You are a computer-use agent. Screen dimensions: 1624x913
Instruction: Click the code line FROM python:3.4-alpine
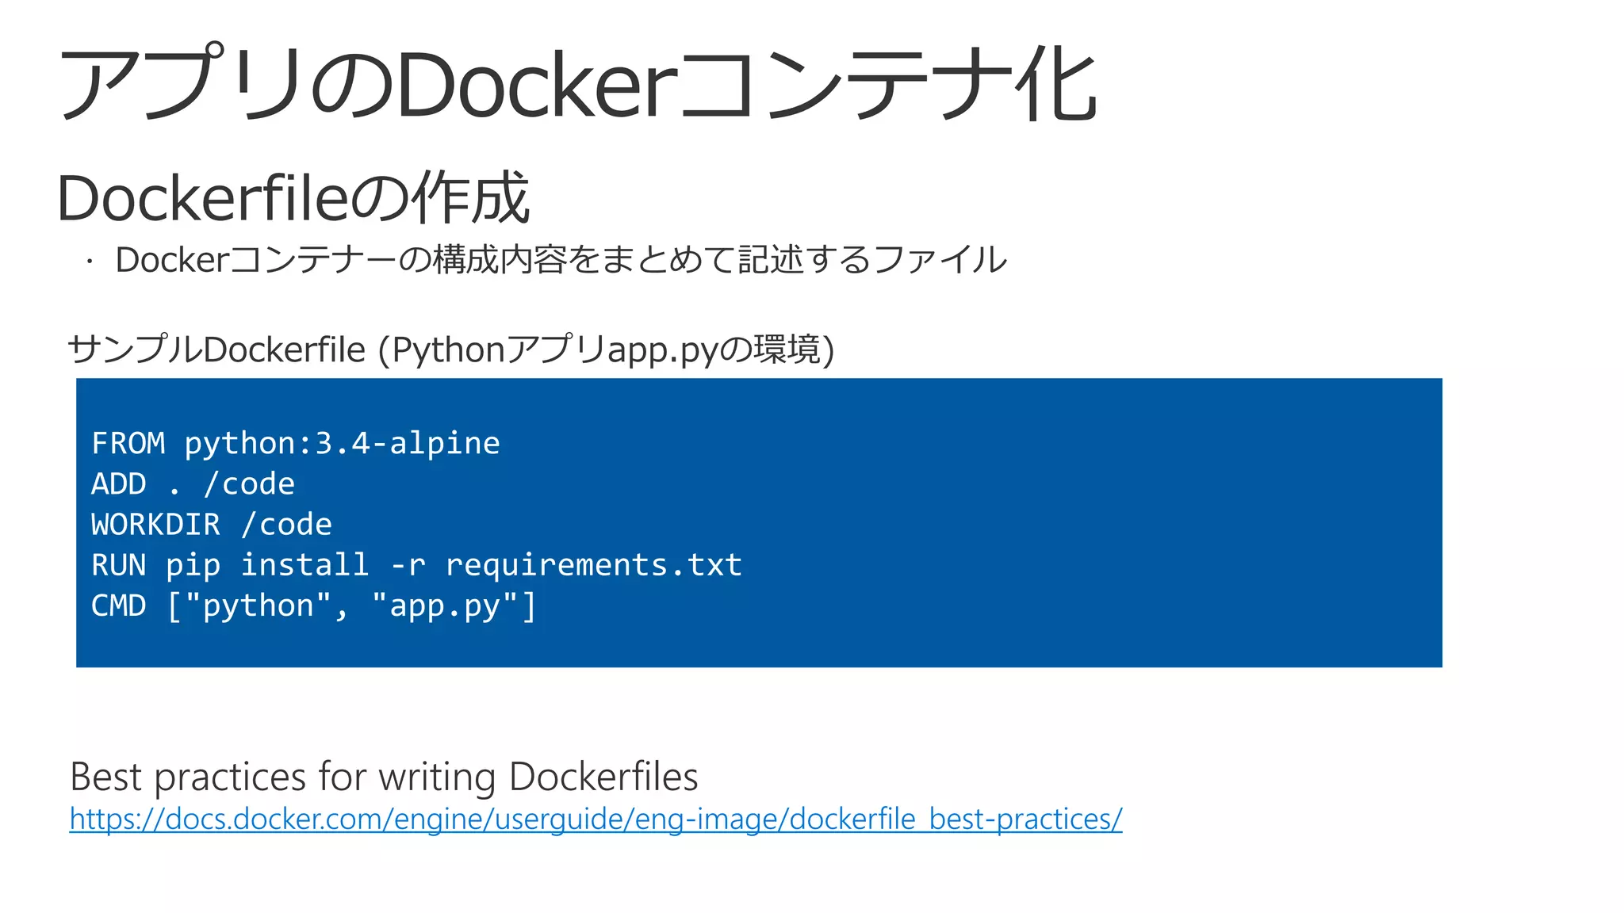point(296,443)
